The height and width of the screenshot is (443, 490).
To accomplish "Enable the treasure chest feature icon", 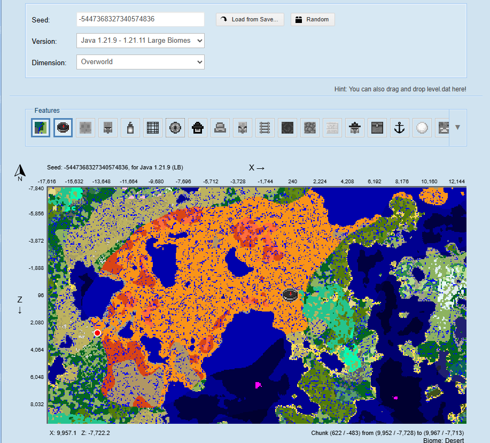I will click(377, 128).
